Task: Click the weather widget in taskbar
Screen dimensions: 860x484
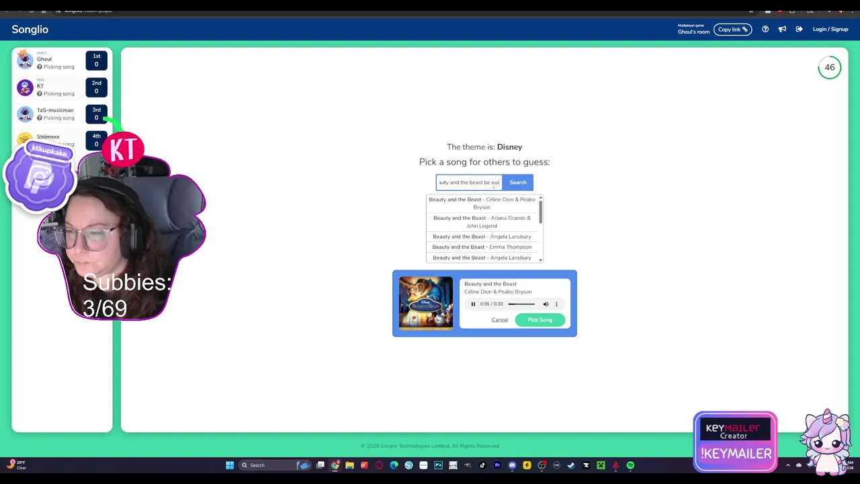Action: coord(15,465)
